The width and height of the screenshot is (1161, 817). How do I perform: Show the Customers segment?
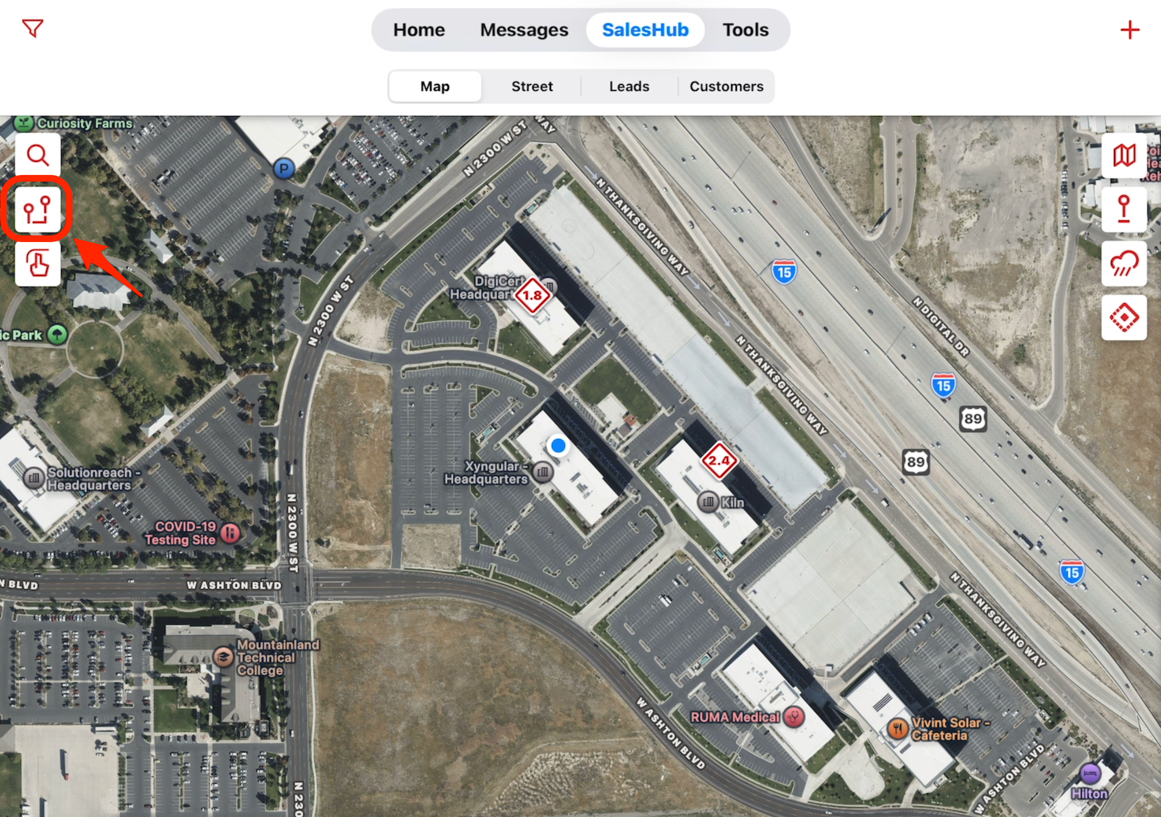pyautogui.click(x=726, y=87)
